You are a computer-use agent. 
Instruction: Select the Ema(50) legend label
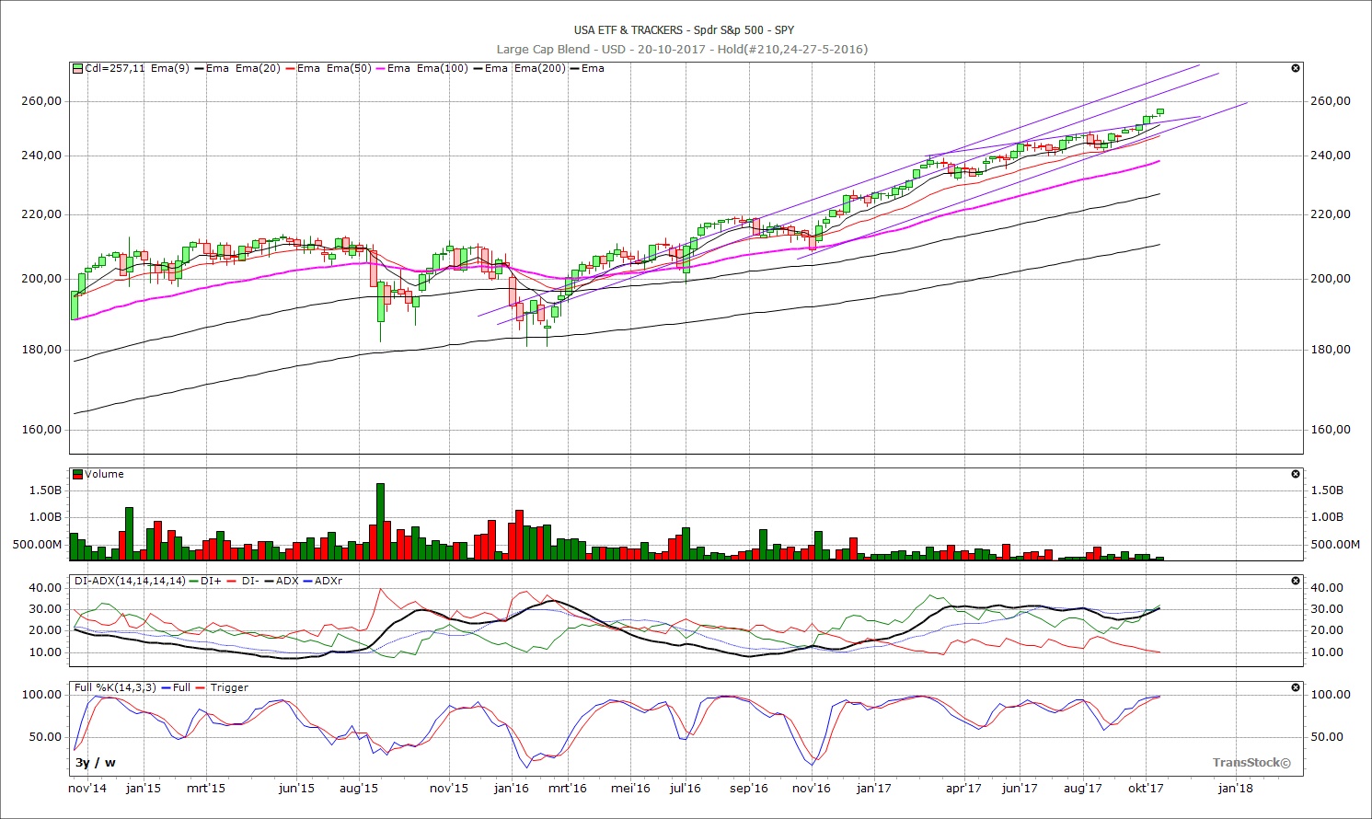coord(349,68)
